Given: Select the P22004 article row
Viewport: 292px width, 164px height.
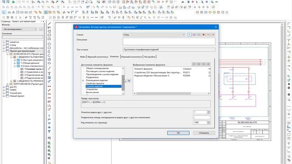Looking at the screenshot, I should [172, 76].
